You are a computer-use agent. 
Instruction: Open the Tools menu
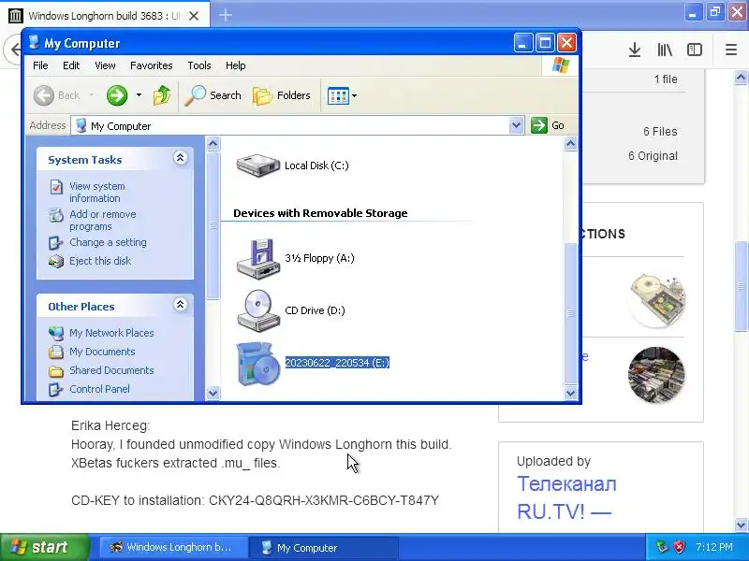[x=199, y=65]
